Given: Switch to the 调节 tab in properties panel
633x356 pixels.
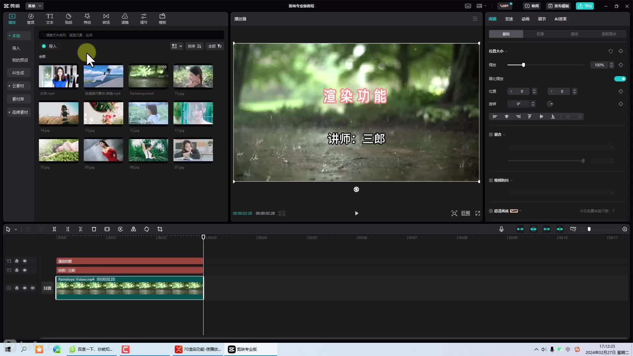Looking at the screenshot, I should click(542, 19).
